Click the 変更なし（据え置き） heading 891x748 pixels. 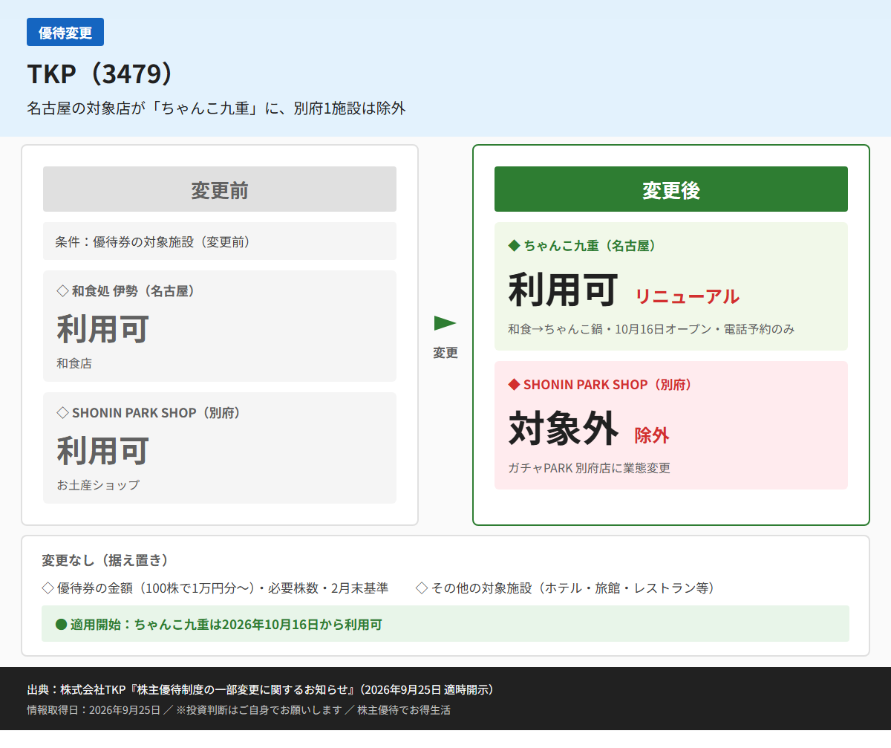(x=105, y=560)
